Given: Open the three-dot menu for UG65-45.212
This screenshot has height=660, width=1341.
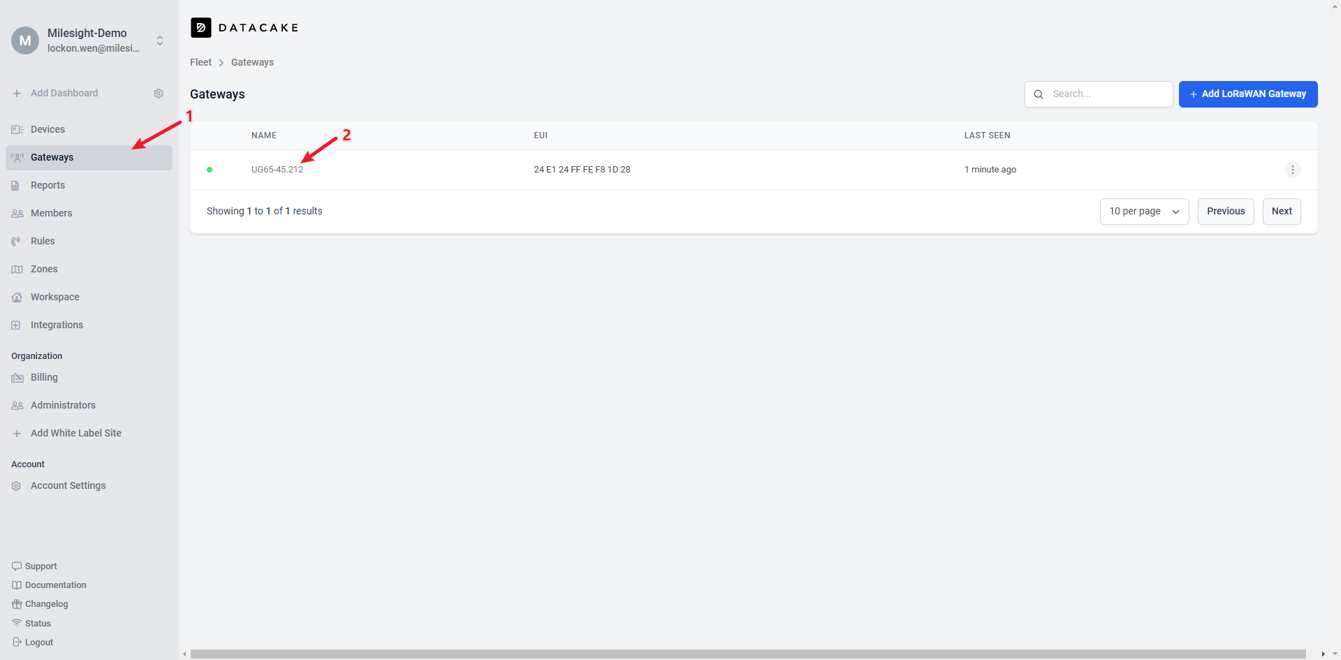Looking at the screenshot, I should (1293, 170).
